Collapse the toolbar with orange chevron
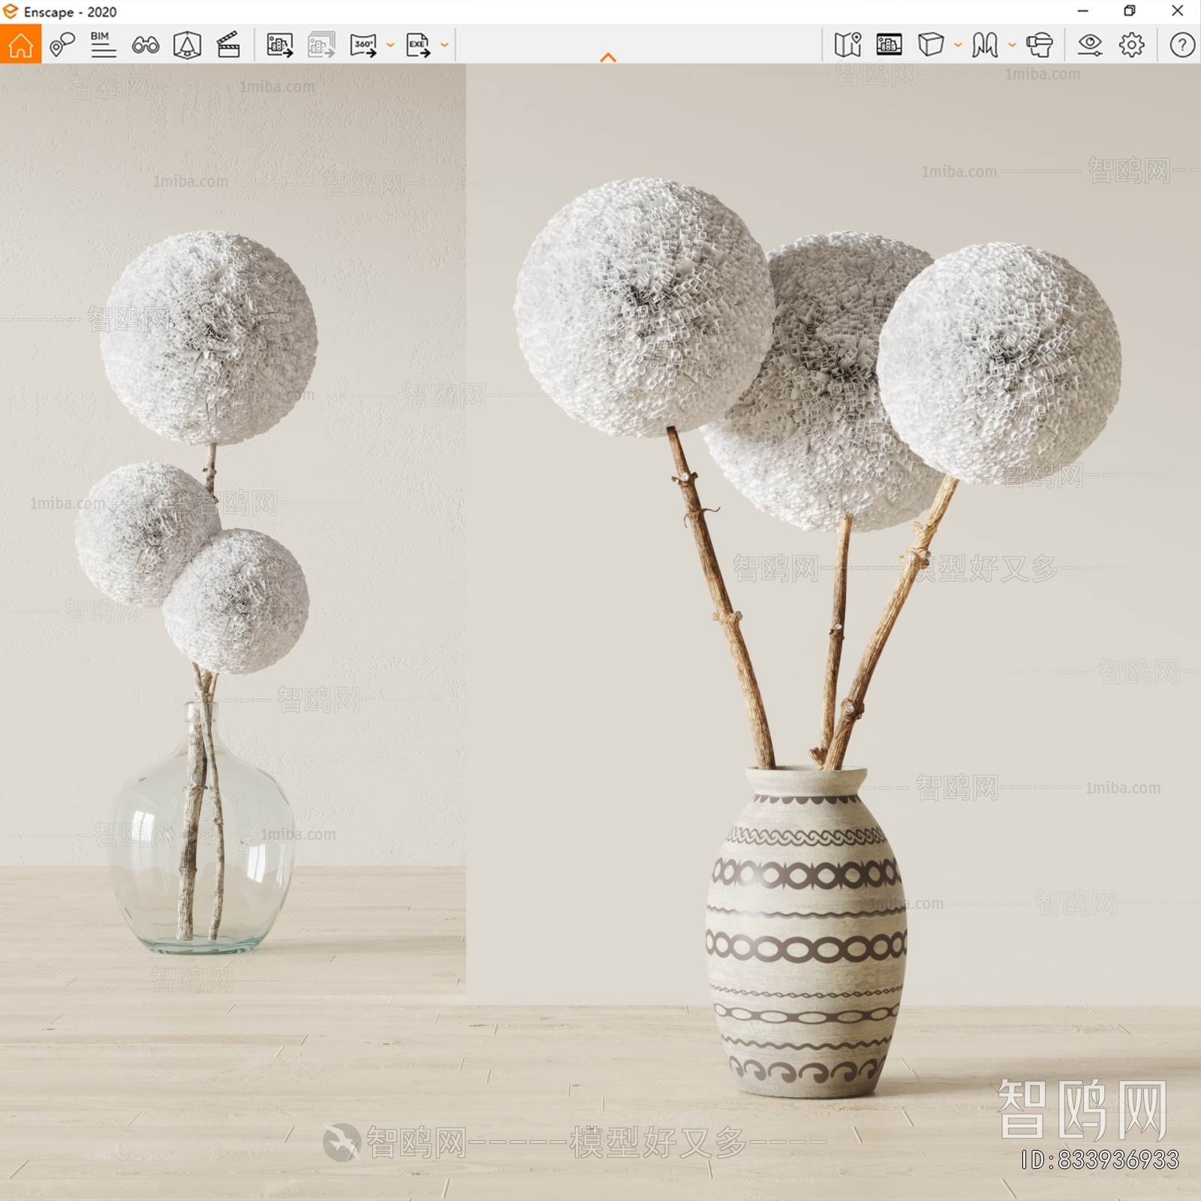 tap(608, 57)
